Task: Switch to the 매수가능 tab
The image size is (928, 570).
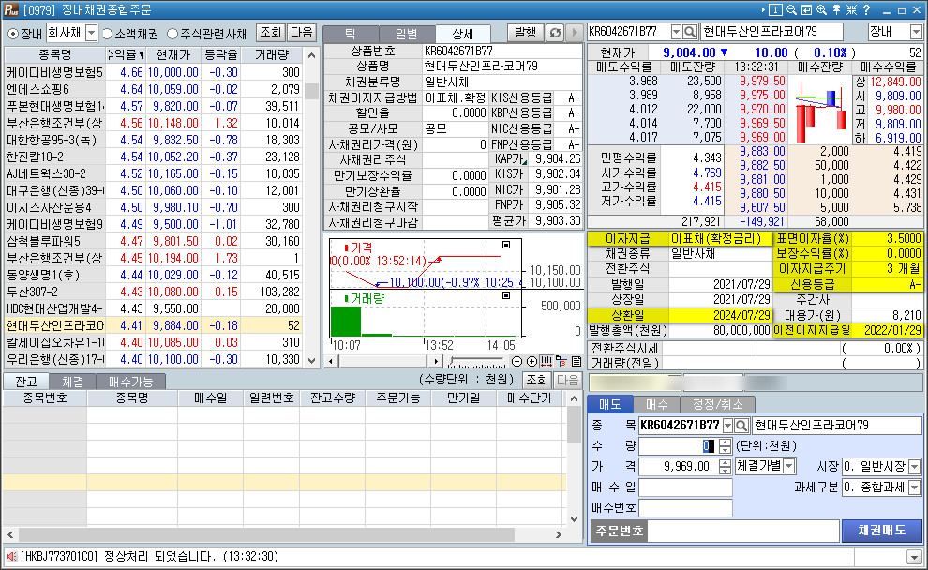Action: click(131, 382)
